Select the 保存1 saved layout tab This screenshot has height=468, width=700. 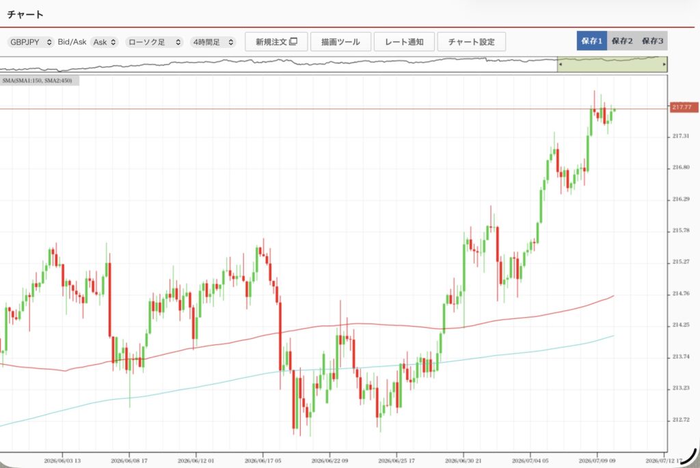coord(591,41)
